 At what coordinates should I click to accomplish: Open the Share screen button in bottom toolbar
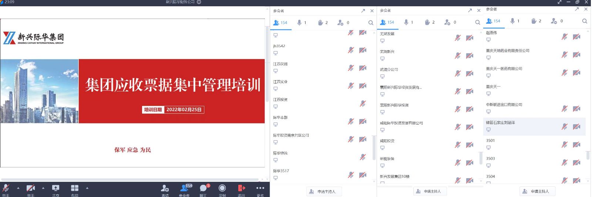tap(55, 188)
